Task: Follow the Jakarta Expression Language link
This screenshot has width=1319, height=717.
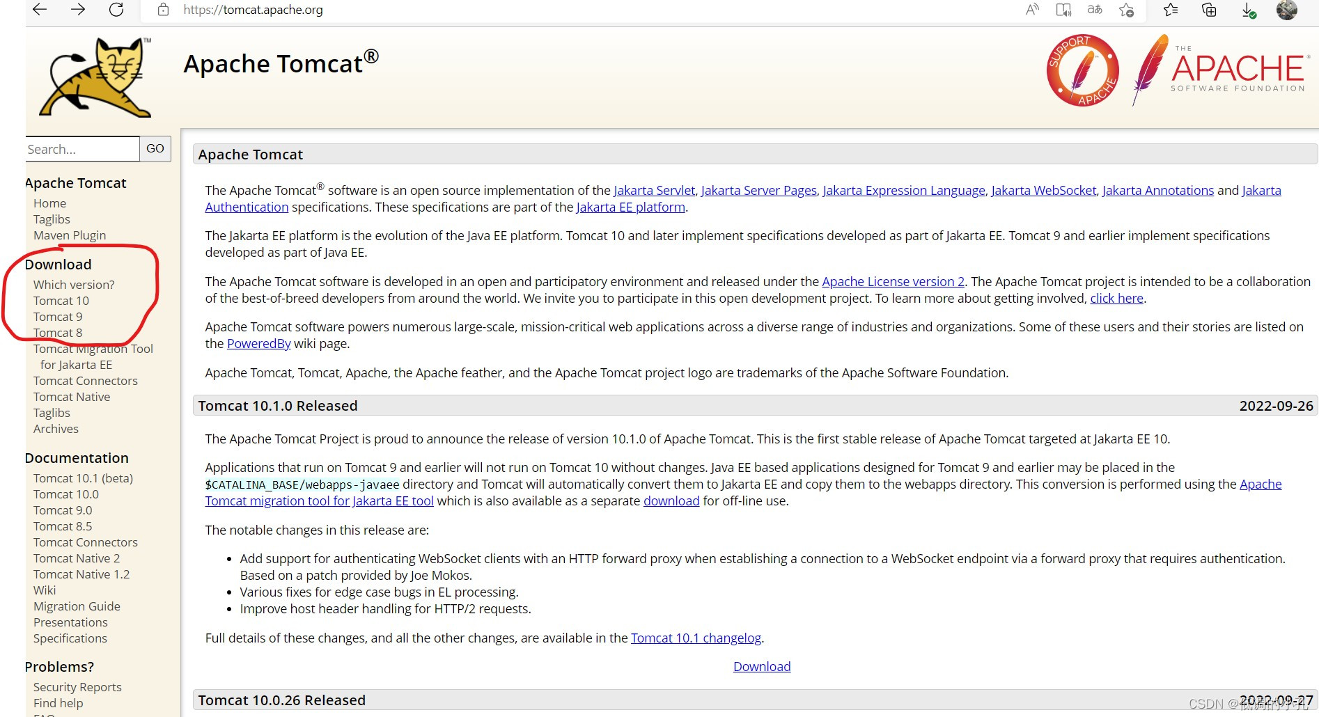Action: [x=904, y=190]
